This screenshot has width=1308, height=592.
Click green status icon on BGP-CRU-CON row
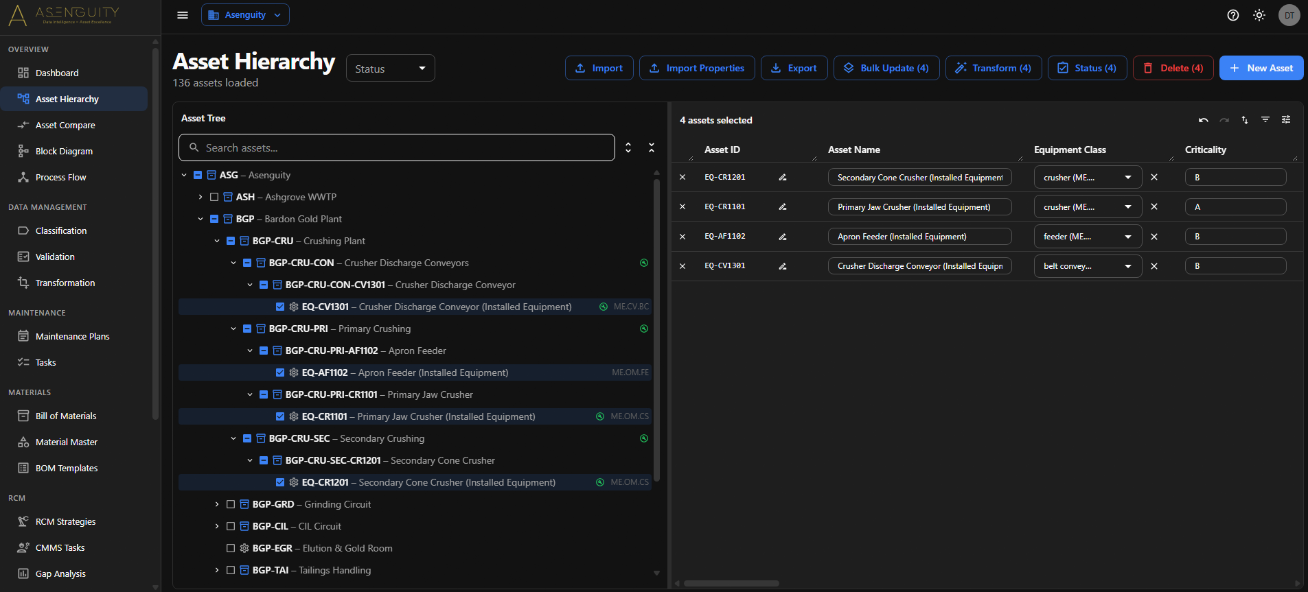(644, 263)
